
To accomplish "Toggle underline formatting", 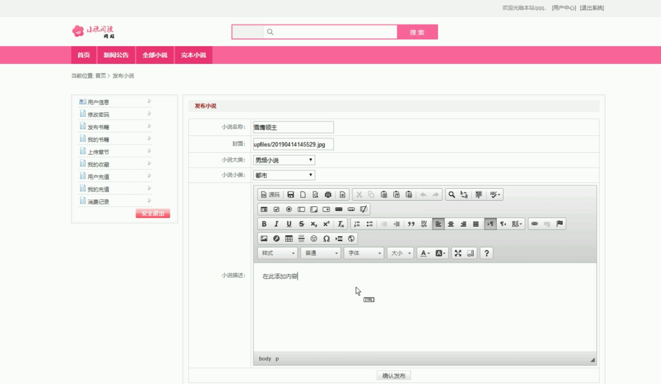I will tap(289, 224).
